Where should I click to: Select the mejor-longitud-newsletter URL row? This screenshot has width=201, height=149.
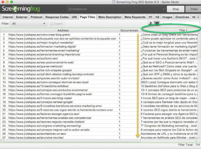41,42
